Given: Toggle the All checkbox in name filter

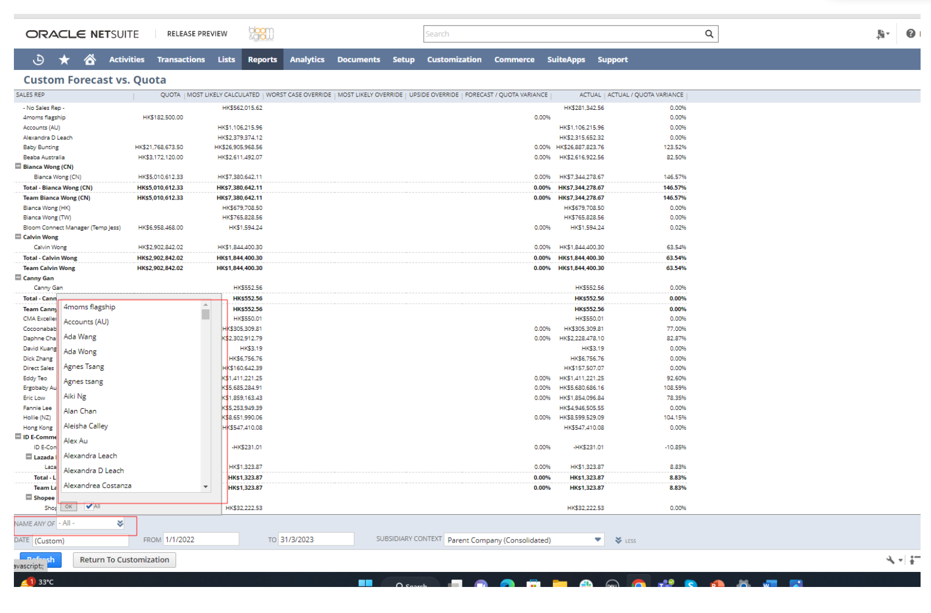Looking at the screenshot, I should click(x=89, y=506).
